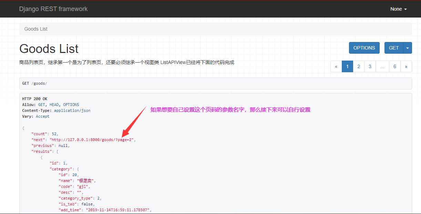Select pagination page 1
Image resolution: width=421 pixels, height=214 pixels.
pos(347,66)
